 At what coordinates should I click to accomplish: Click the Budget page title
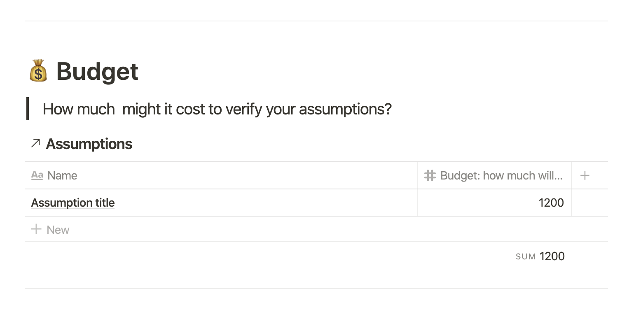tap(97, 71)
